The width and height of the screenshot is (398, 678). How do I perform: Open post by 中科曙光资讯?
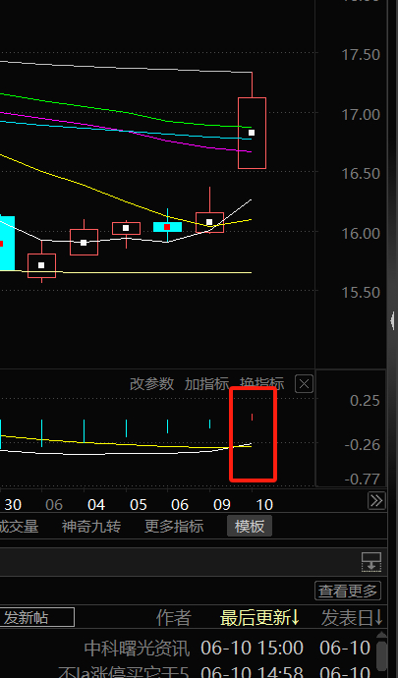(138, 649)
